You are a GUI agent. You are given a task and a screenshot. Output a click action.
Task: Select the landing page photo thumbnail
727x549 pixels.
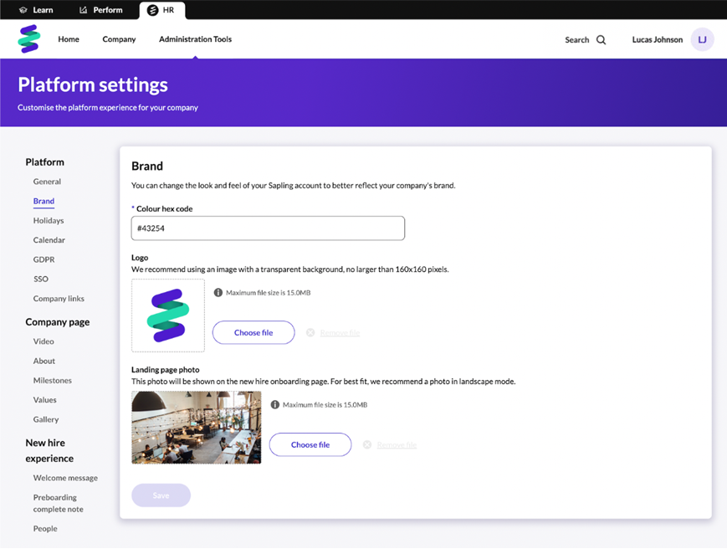(x=196, y=428)
